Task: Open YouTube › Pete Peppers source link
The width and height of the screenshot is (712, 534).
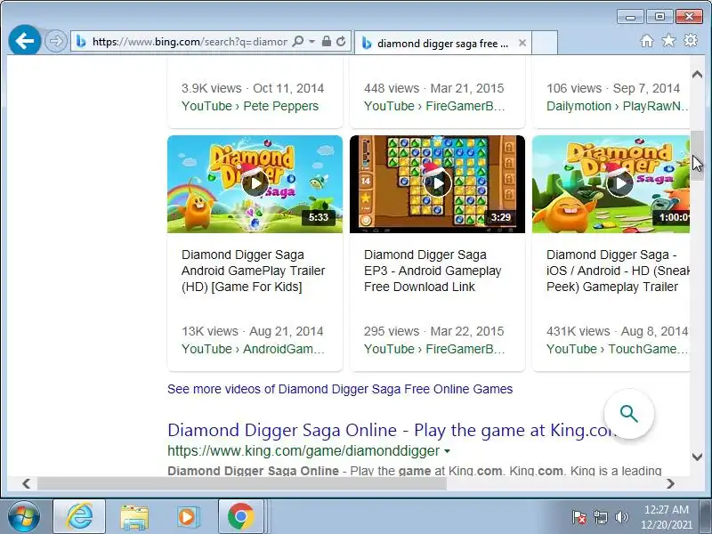Action: (x=250, y=106)
